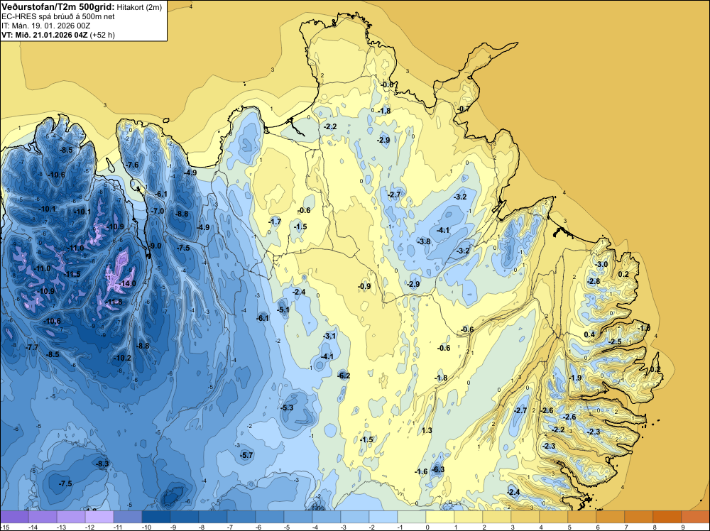Image resolution: width=710 pixels, height=531 pixels.
Task: Click the initial time 'IT: Mán. 19. 01. 2026 00Z'
Action: coord(45,26)
